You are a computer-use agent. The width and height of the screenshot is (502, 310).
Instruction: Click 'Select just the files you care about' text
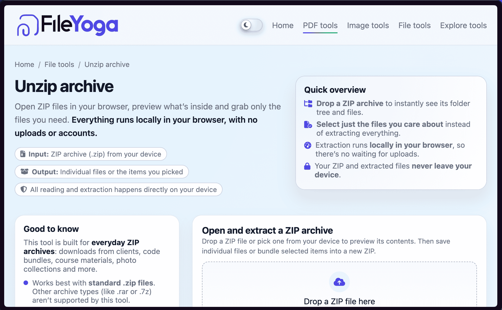(380, 124)
